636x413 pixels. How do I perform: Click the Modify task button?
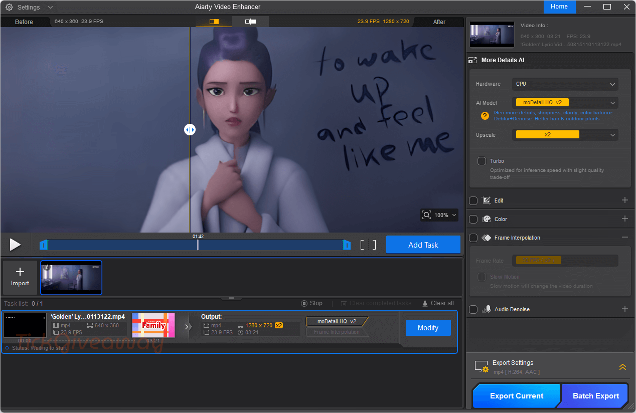pos(428,328)
